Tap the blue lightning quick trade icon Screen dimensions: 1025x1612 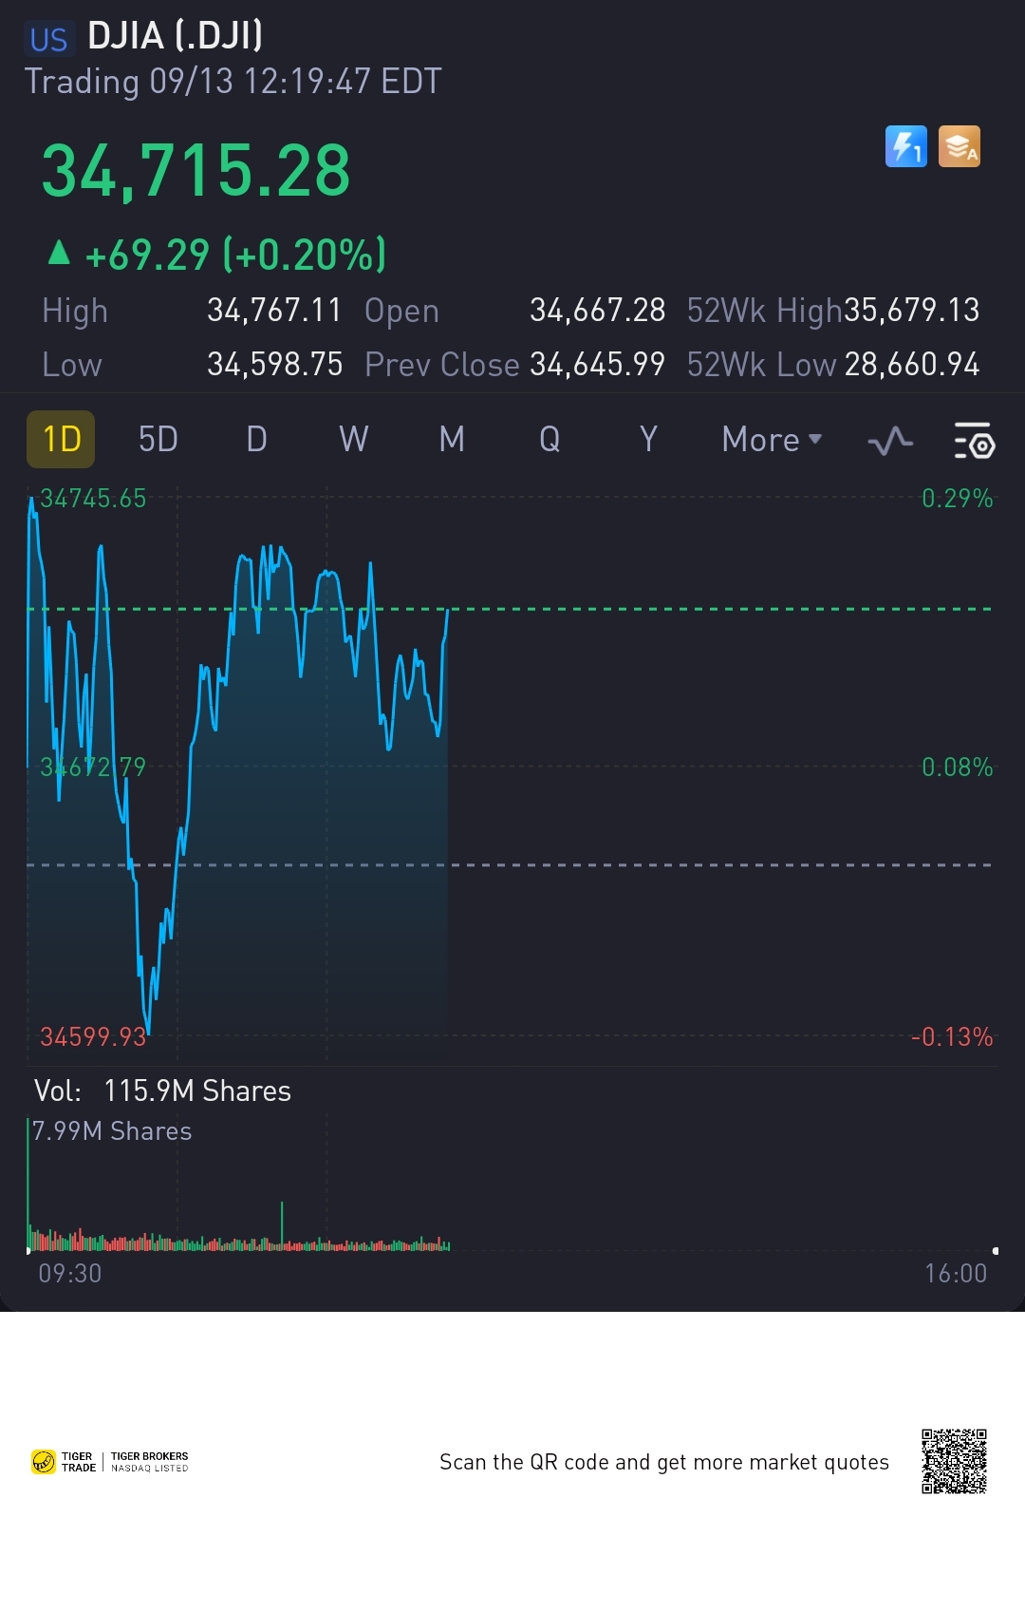[x=905, y=147]
